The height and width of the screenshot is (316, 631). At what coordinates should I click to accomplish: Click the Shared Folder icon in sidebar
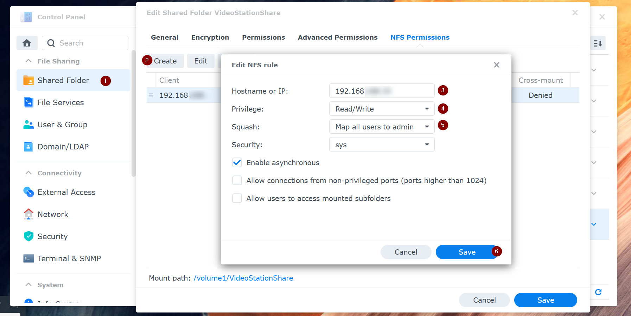point(28,80)
